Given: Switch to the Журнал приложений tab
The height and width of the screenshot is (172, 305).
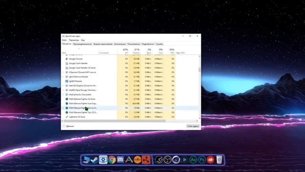Looking at the screenshot, I should pyautogui.click(x=103, y=44).
